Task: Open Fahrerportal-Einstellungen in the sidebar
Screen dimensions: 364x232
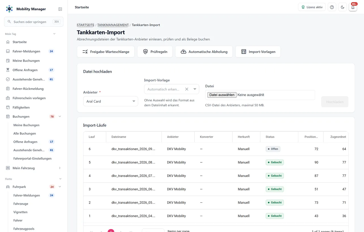Action: [x=32, y=158]
